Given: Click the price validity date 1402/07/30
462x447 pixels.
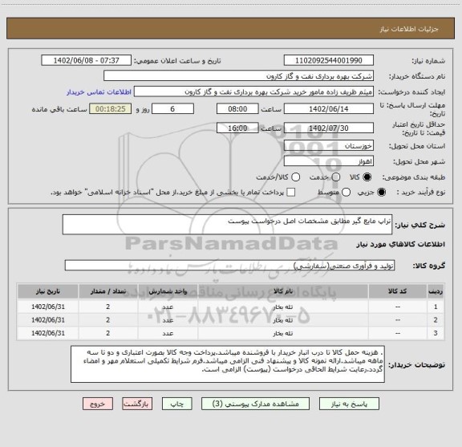Looking at the screenshot, I should tap(329, 128).
